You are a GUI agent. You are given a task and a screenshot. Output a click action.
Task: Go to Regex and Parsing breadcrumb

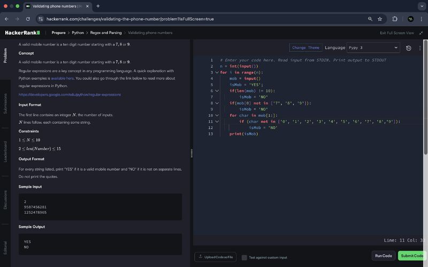[x=106, y=33]
